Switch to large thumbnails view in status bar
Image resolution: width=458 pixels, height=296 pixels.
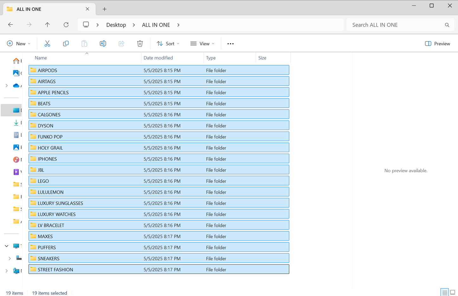click(x=453, y=292)
